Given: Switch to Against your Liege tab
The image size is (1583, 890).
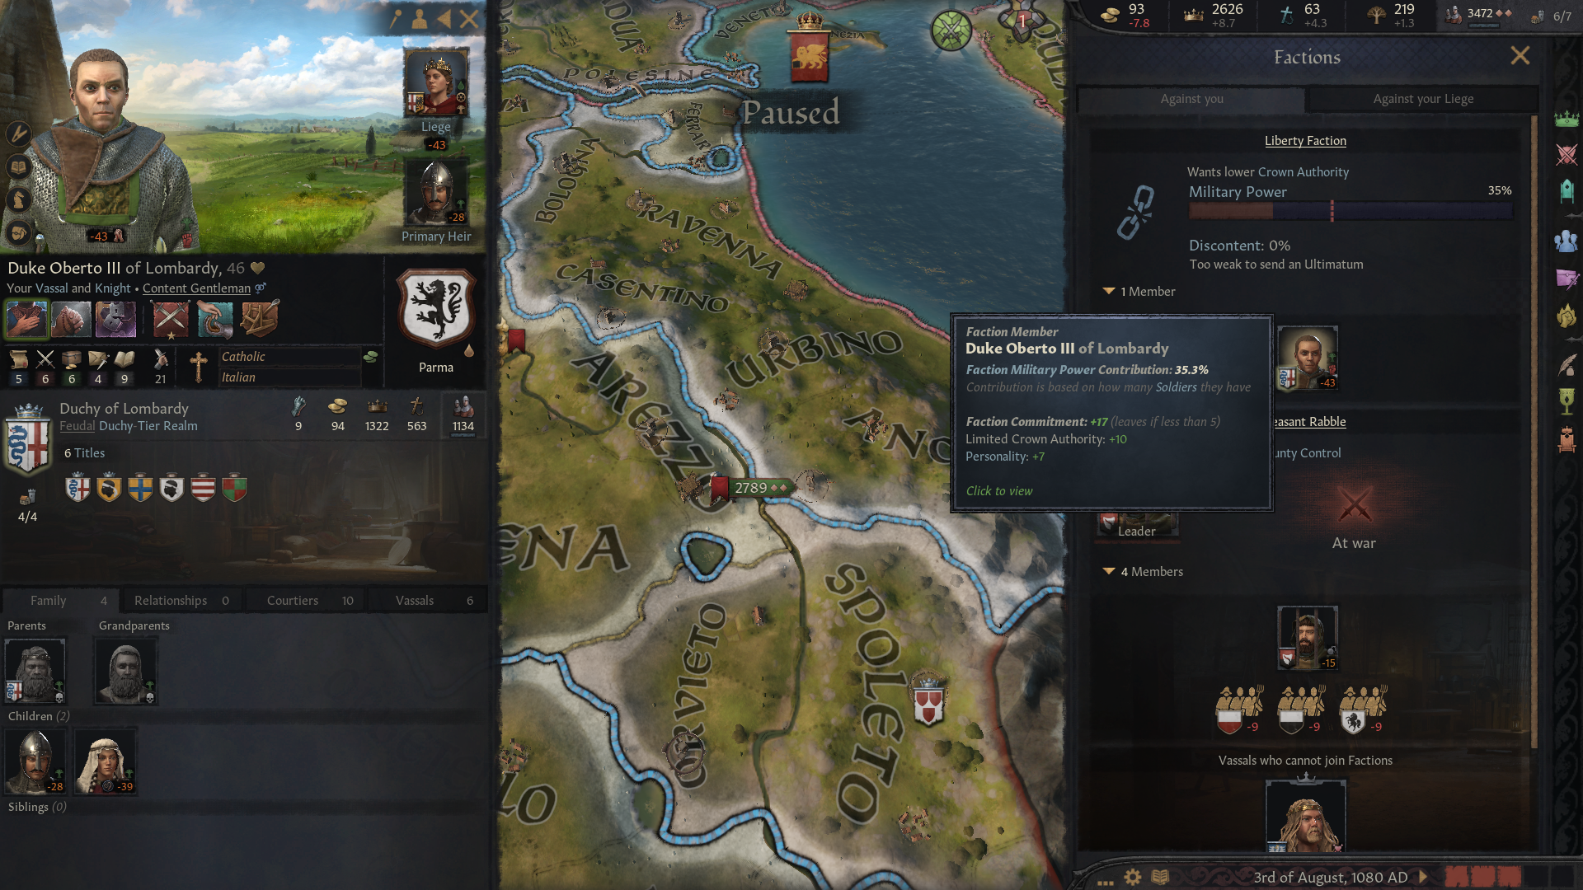Looking at the screenshot, I should click(x=1423, y=99).
